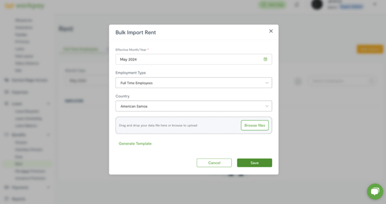The image size is (386, 204).
Task: Open the account dropdown arrow in header
Action: 375,4
